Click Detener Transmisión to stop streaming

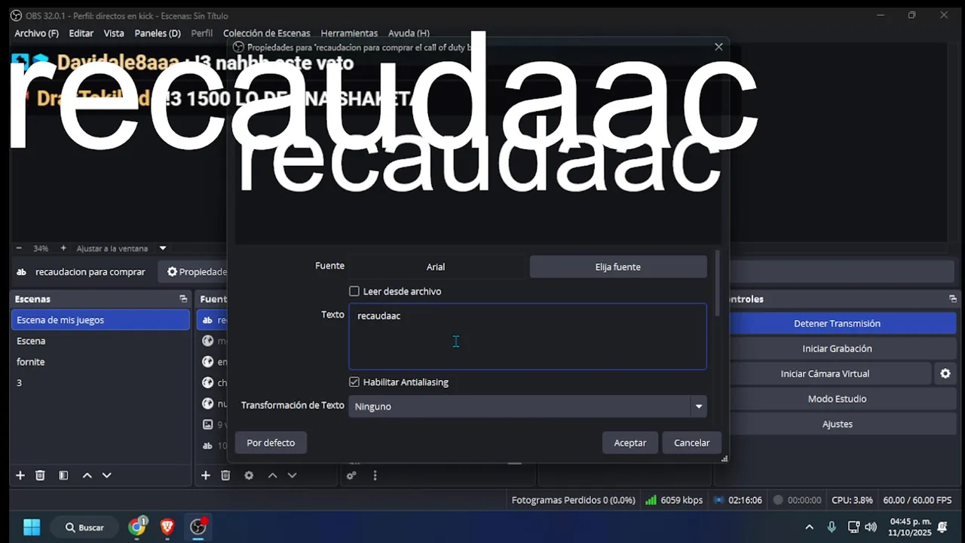[x=837, y=324]
